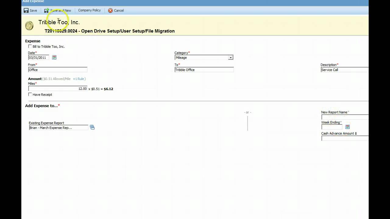Click the Save floppy disk icon
This screenshot has height=219, width=390.
(x=26, y=10)
